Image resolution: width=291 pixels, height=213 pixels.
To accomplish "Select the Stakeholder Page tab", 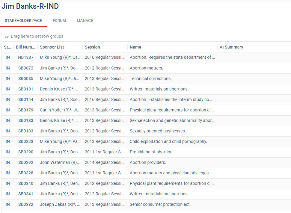I will click(23, 21).
